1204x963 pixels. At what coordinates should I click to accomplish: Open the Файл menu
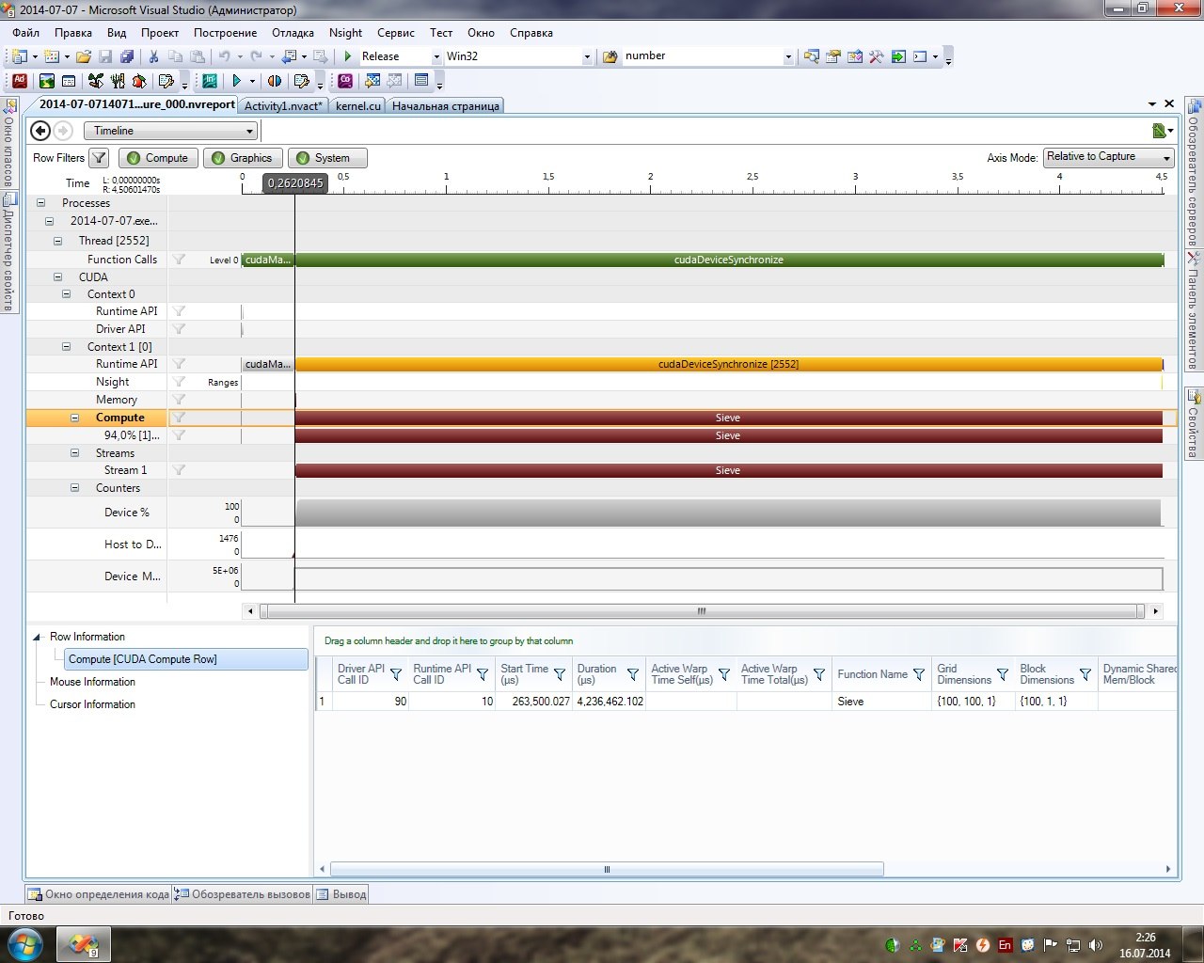pos(26,32)
